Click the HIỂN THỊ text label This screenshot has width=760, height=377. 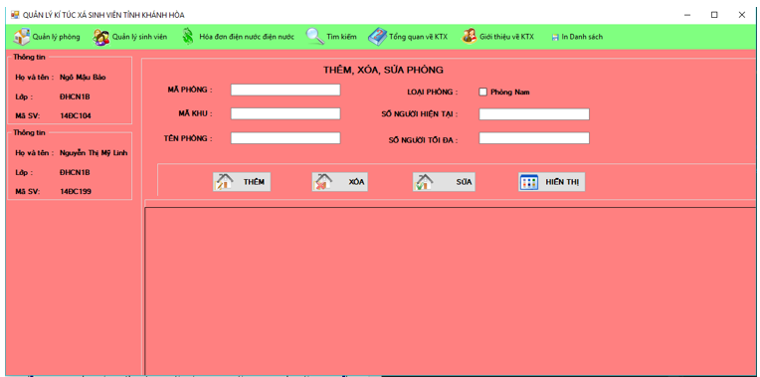[562, 183]
